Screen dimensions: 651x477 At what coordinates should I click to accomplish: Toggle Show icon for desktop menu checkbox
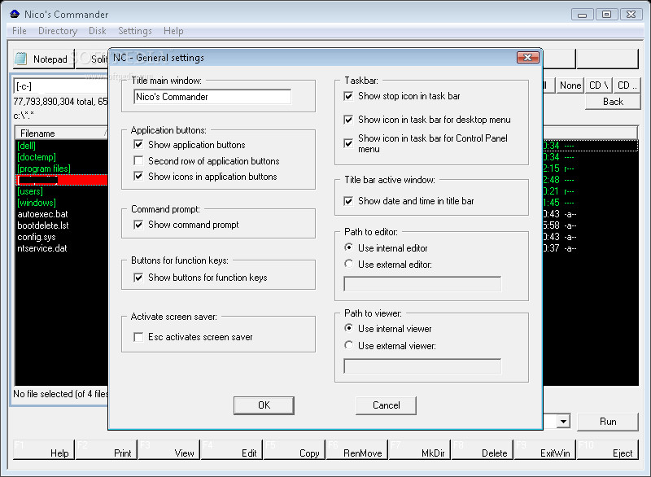[348, 120]
